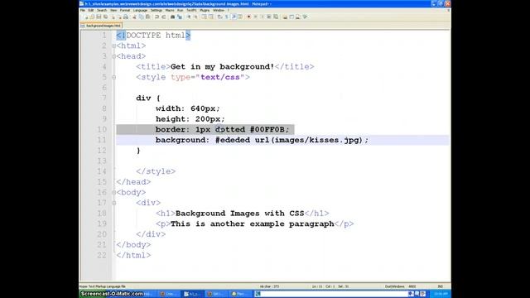530x298 pixels.
Task: Click the Zoom In toolbar icon
Action: point(190,17)
